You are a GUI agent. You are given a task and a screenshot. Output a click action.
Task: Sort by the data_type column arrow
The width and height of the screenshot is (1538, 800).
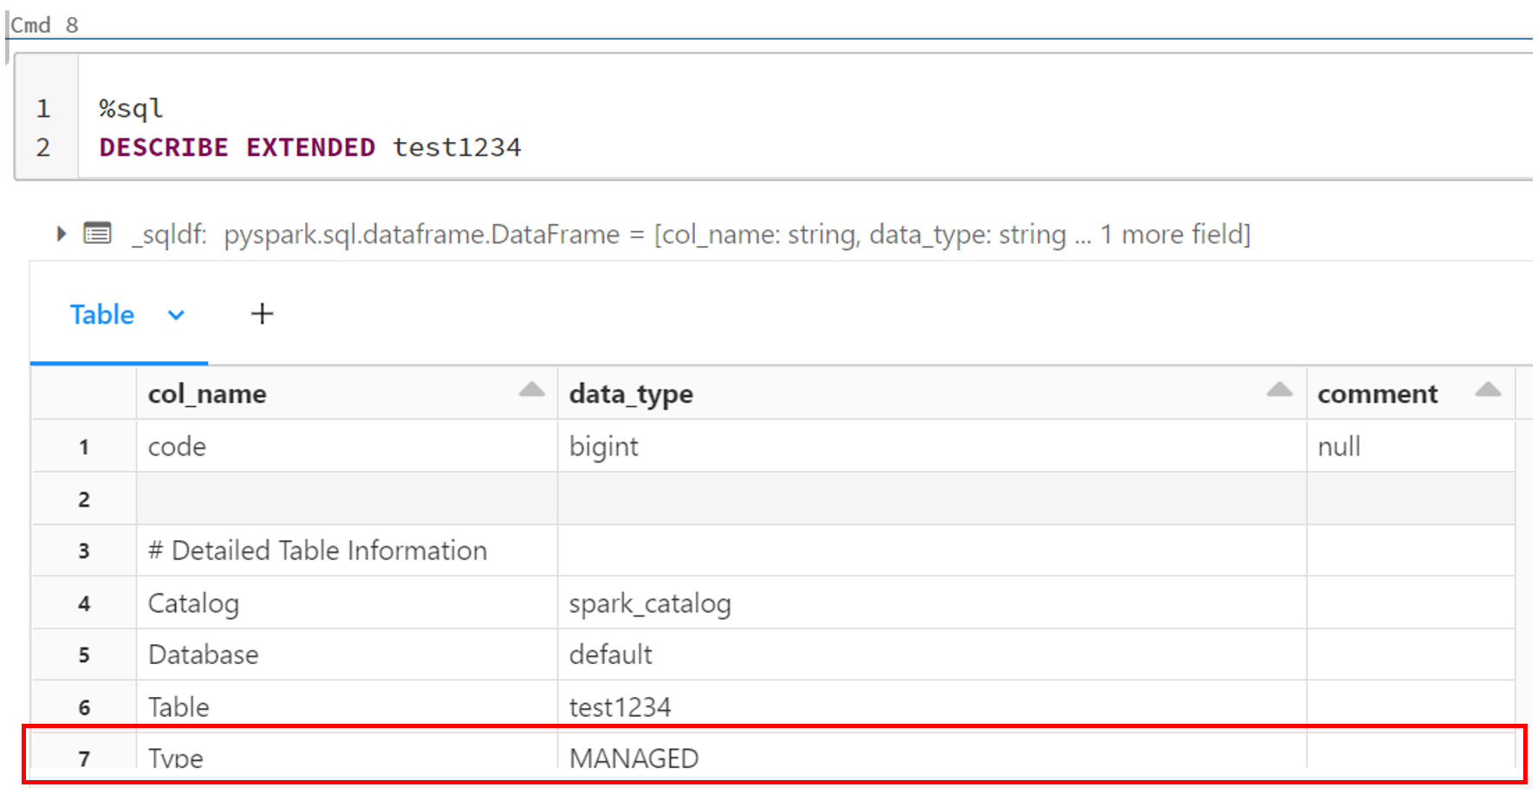point(1279,390)
